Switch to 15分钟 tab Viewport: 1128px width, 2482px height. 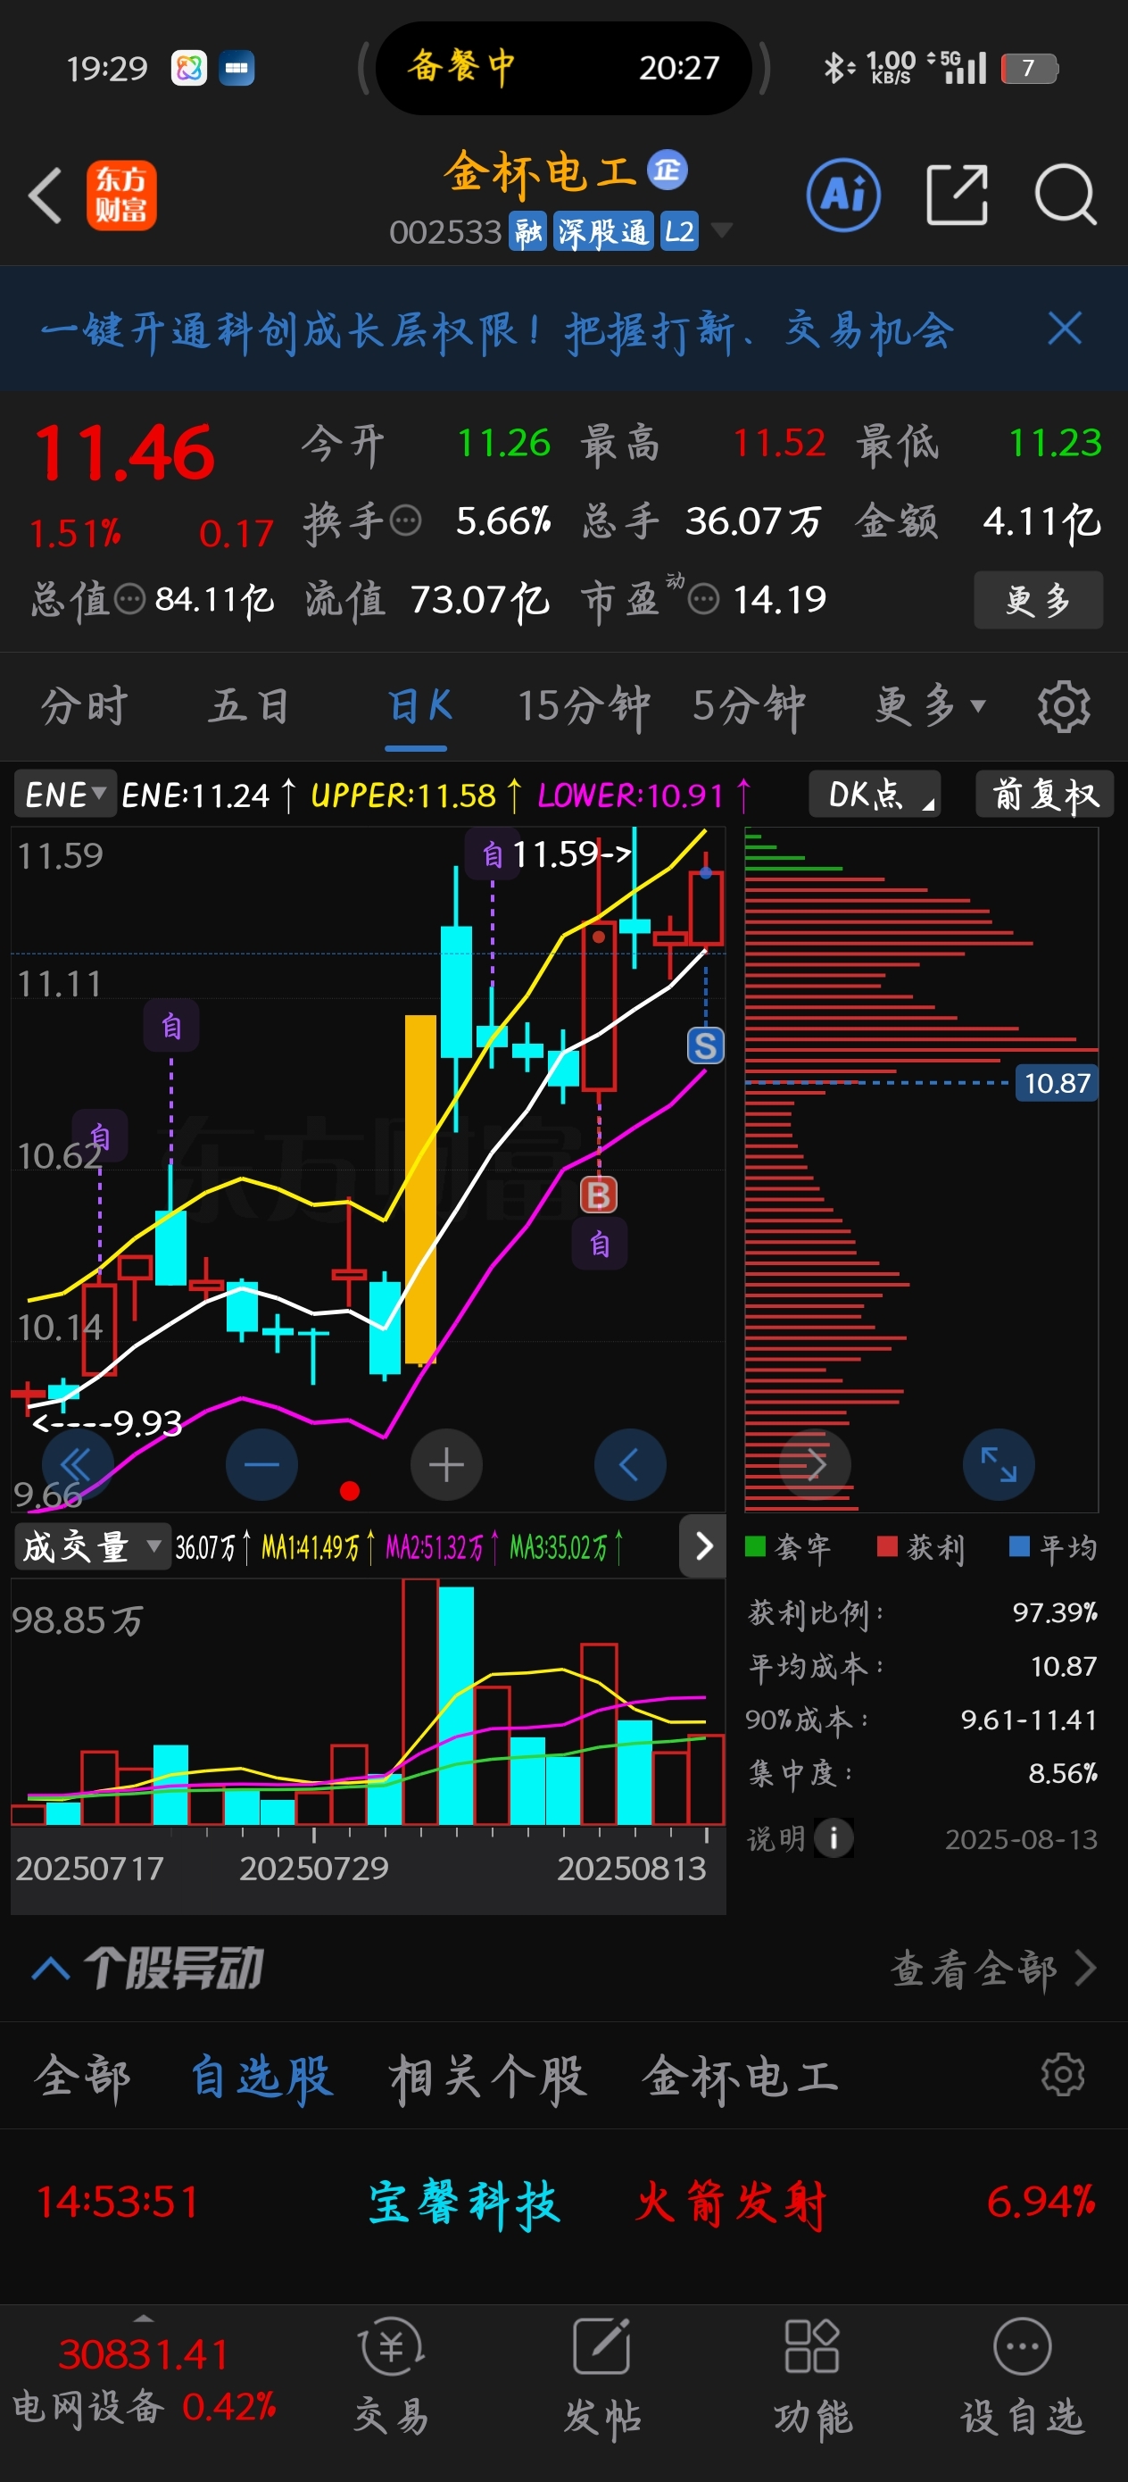tap(584, 706)
